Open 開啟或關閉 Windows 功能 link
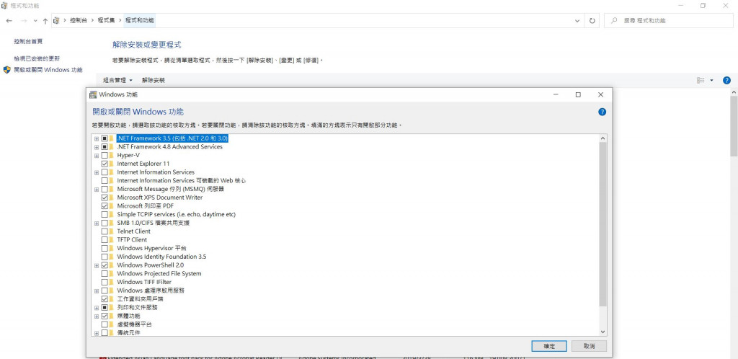 48,70
